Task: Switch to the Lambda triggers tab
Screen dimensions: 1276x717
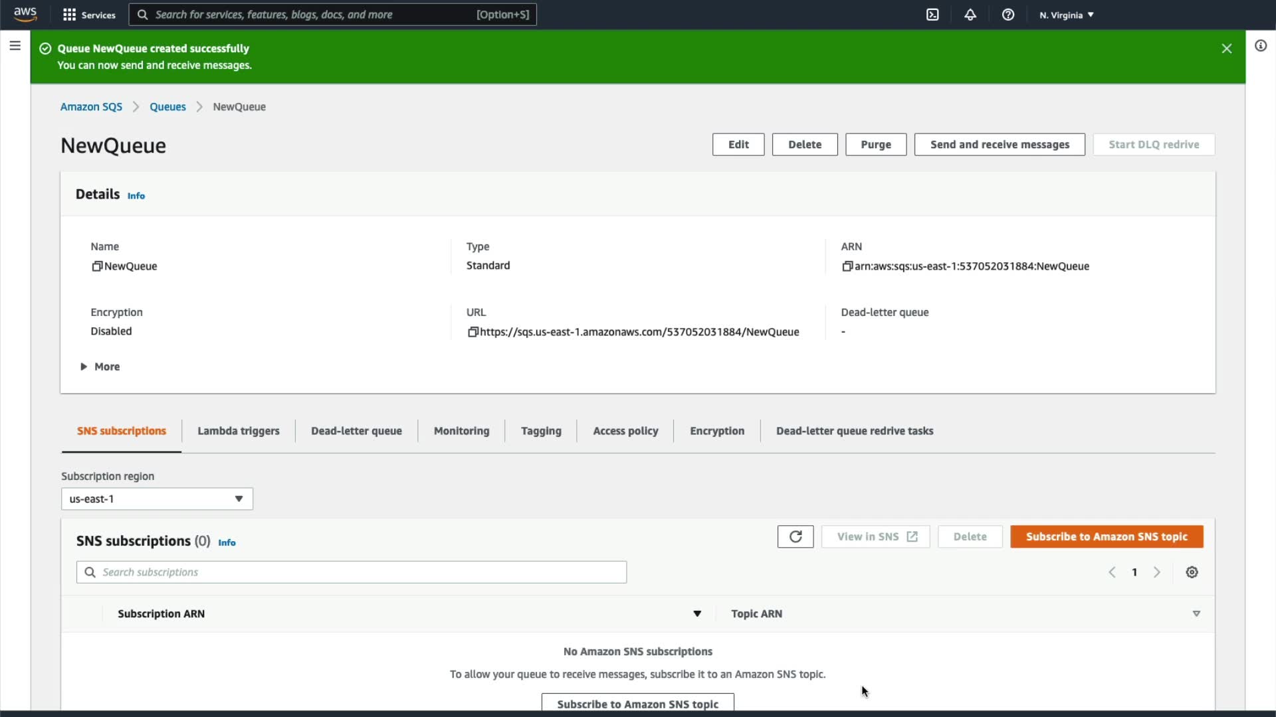Action: (238, 431)
